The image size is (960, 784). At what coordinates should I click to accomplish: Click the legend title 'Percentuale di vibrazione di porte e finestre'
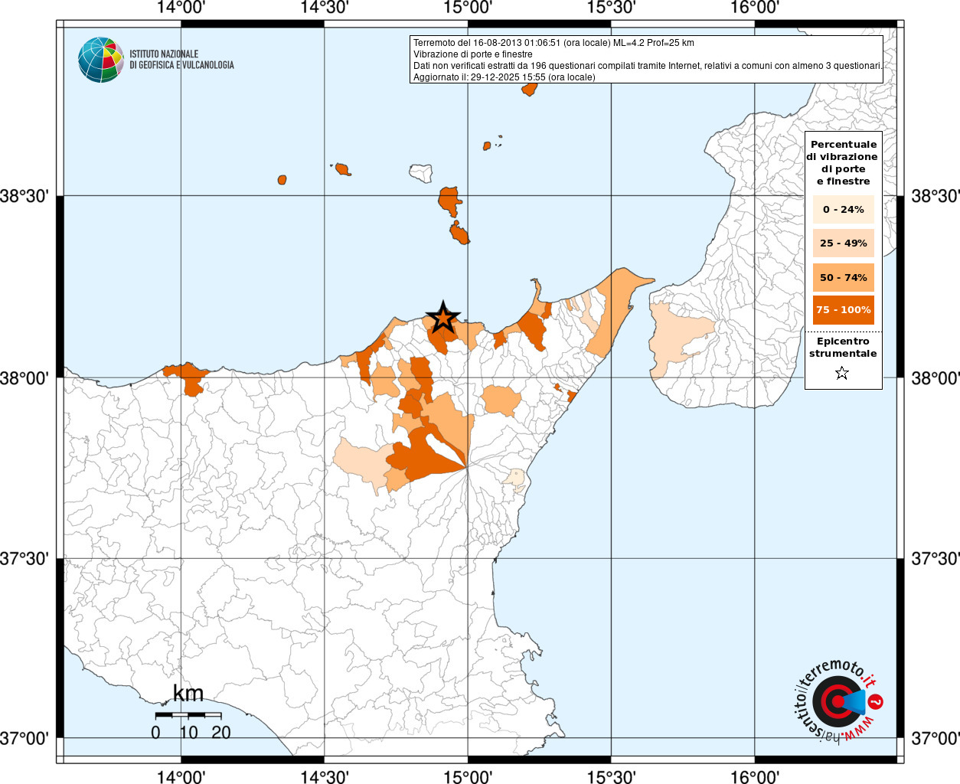843,162
